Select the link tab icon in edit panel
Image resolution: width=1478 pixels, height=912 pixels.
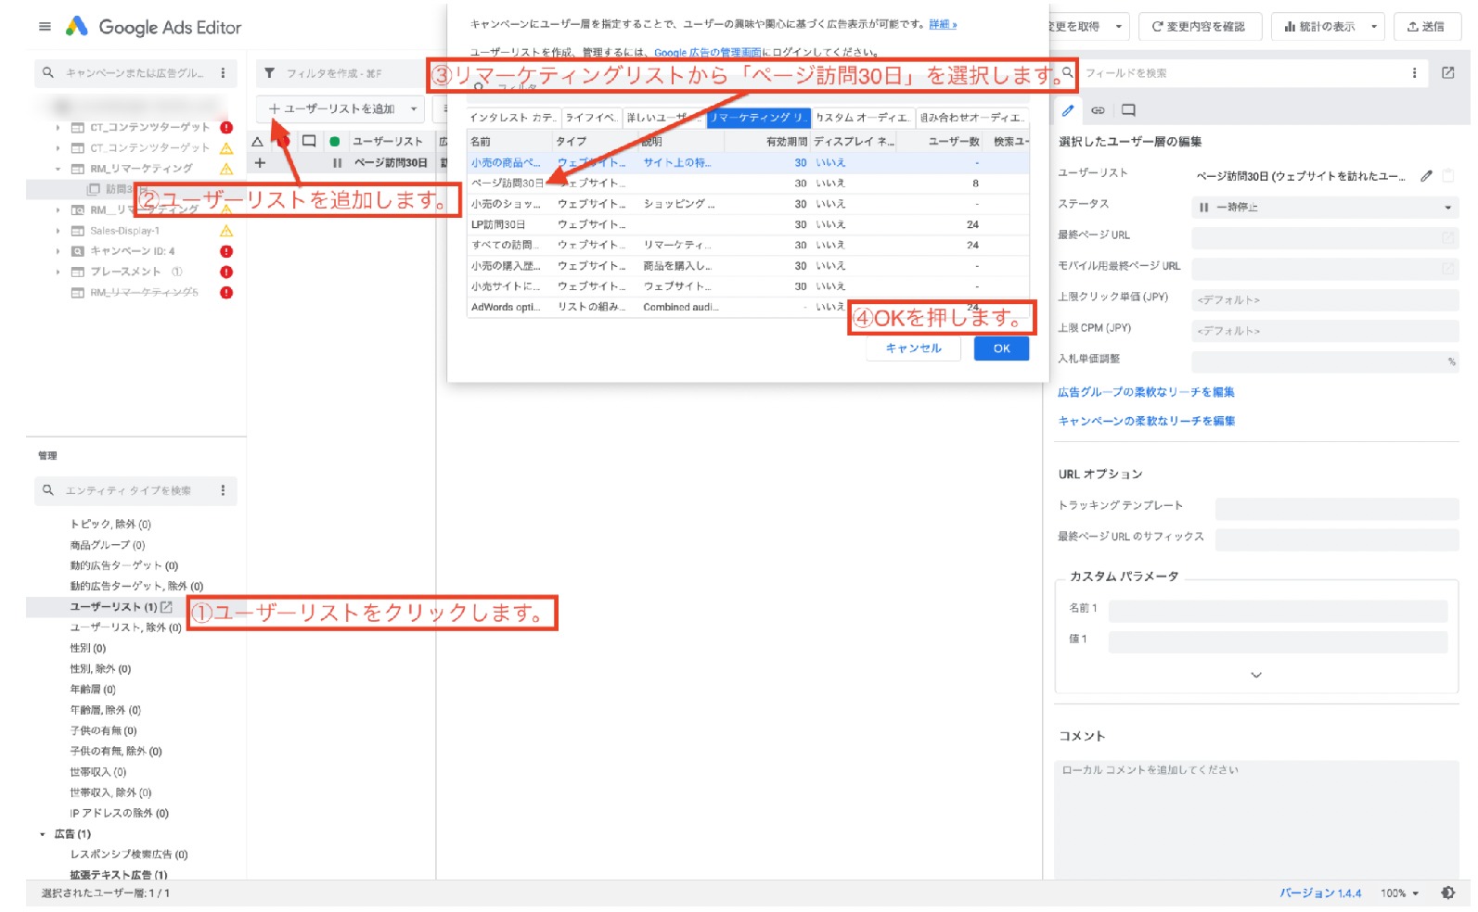[1098, 110]
